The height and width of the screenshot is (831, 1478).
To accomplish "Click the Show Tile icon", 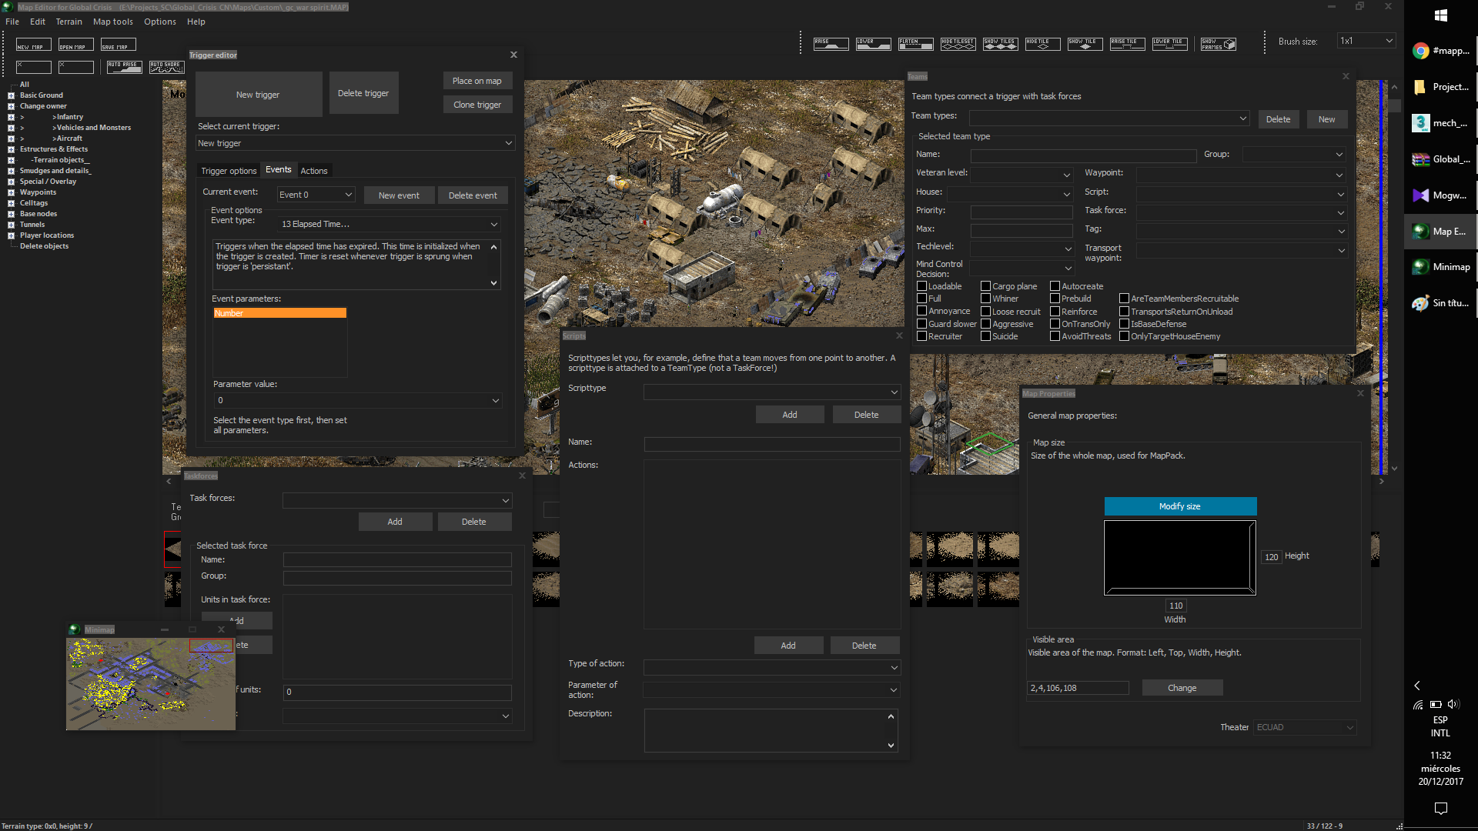I will (1085, 44).
